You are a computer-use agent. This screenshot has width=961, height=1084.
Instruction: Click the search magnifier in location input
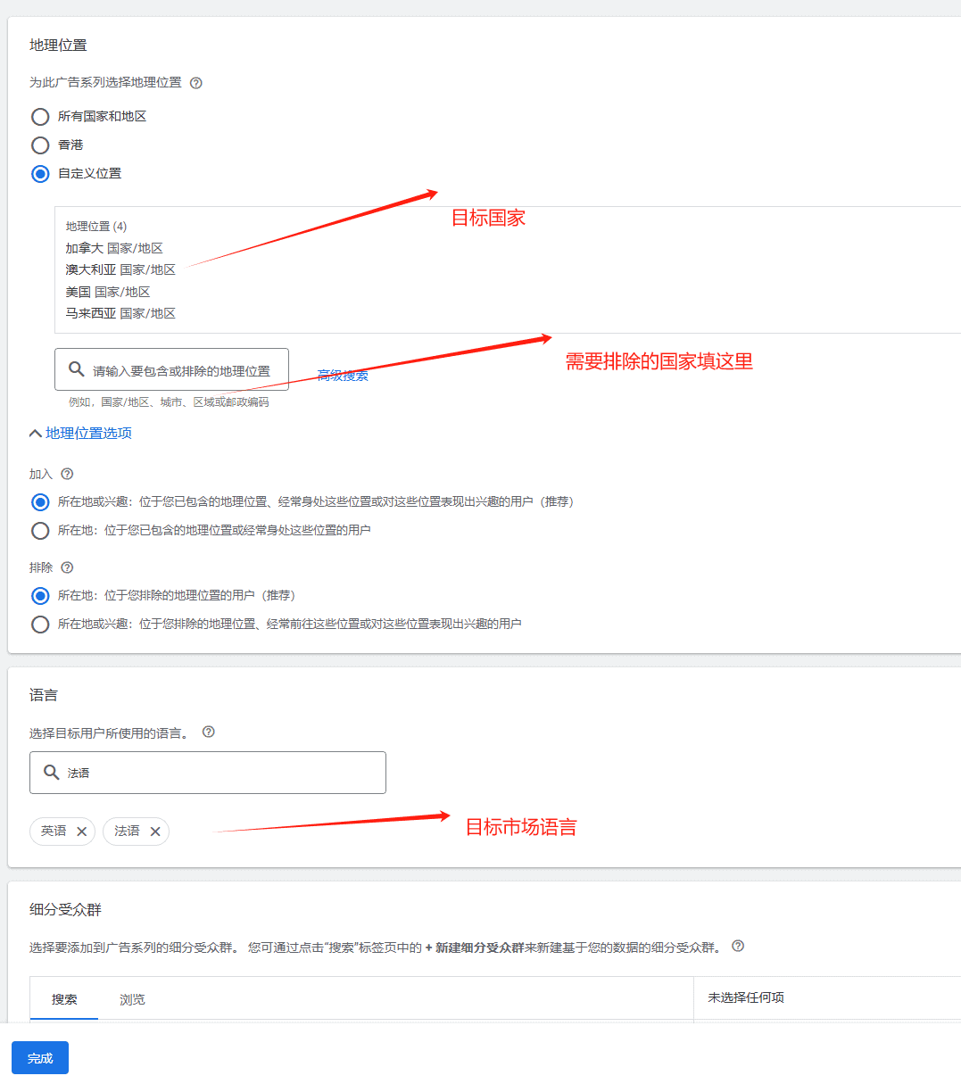pos(77,369)
